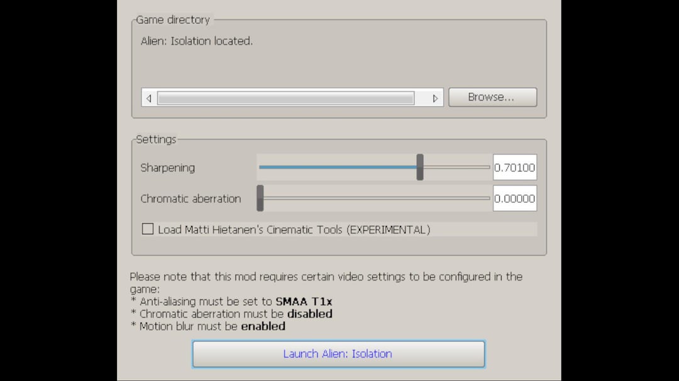Click the blue filled part of Sharpening slider
The width and height of the screenshot is (679, 381).
pos(338,168)
